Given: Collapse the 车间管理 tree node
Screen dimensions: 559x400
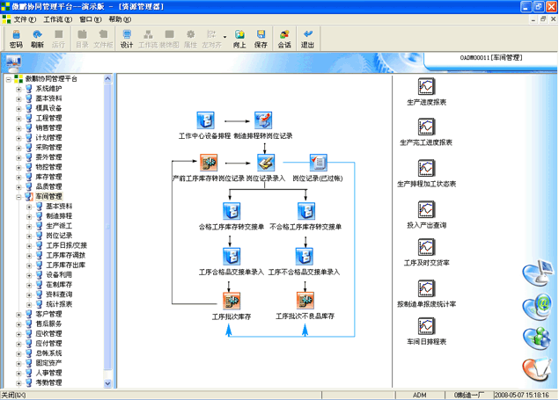Looking at the screenshot, I should (x=18, y=197).
